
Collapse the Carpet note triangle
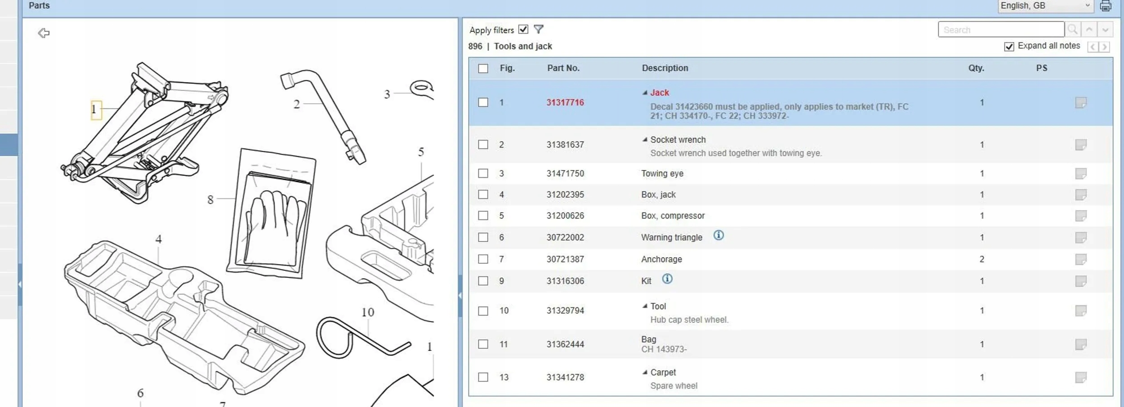[x=645, y=372]
